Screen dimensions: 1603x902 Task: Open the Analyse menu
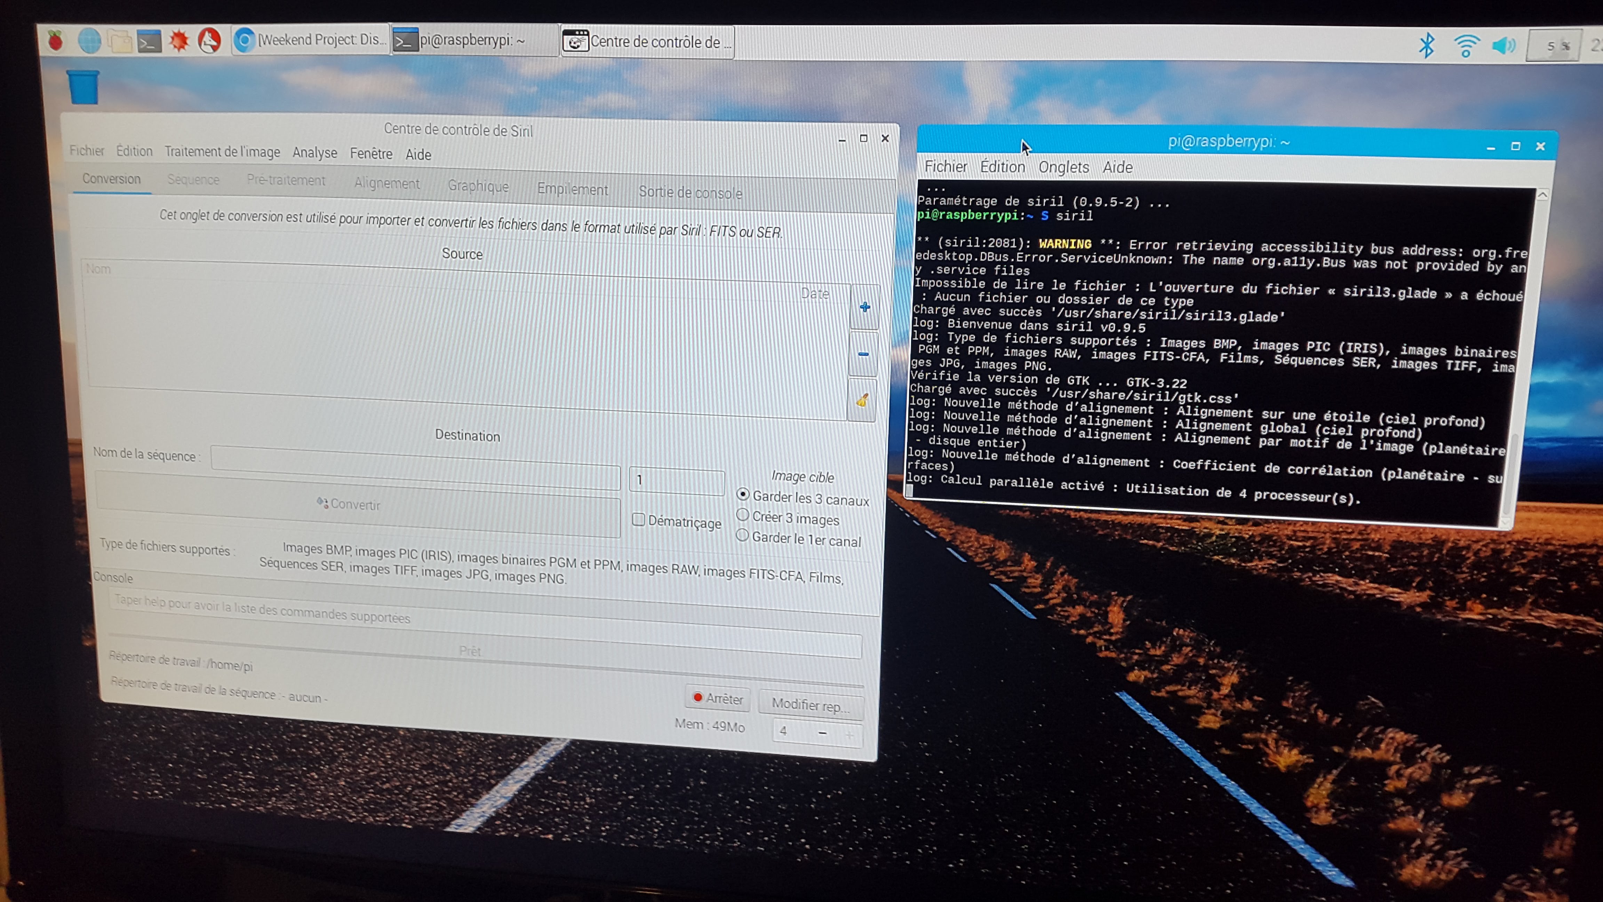(314, 152)
